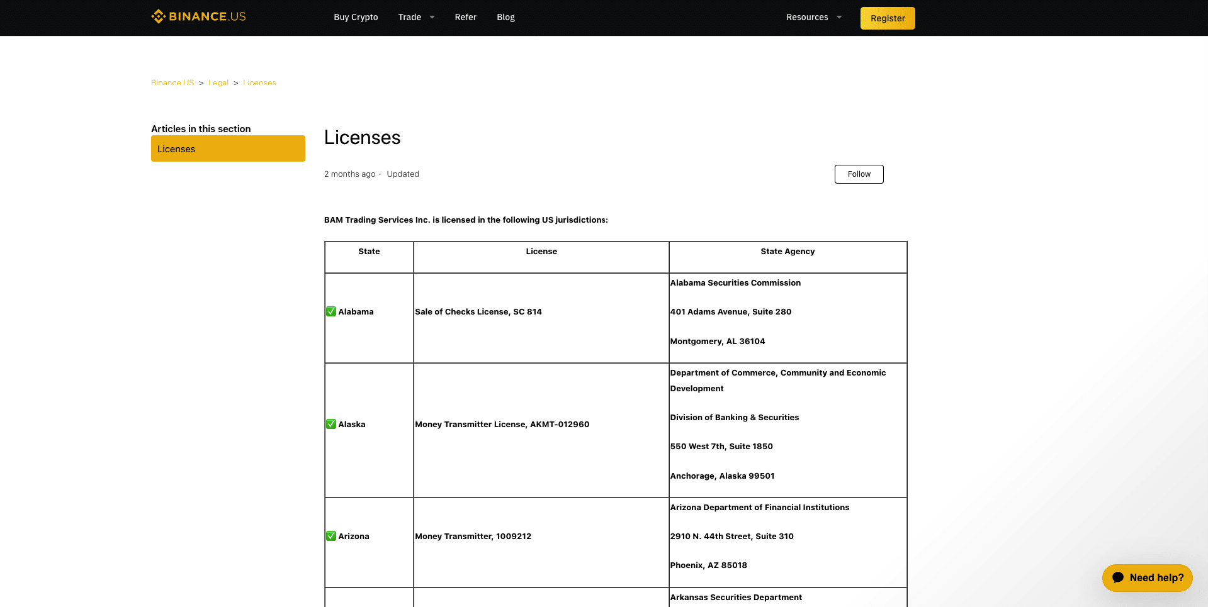Go to the Refer page
The height and width of the screenshot is (607, 1208).
466,17
